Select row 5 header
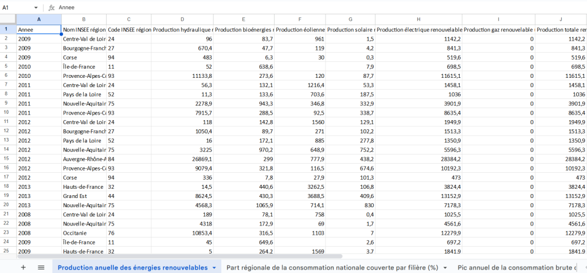Image resolution: width=587 pixels, height=273 pixels. tap(8, 66)
